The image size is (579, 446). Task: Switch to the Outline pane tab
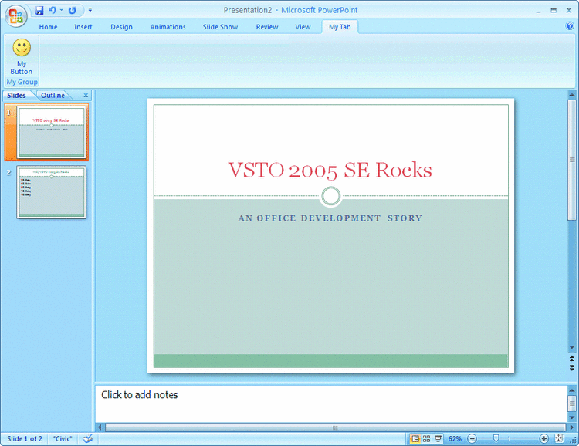click(x=52, y=95)
